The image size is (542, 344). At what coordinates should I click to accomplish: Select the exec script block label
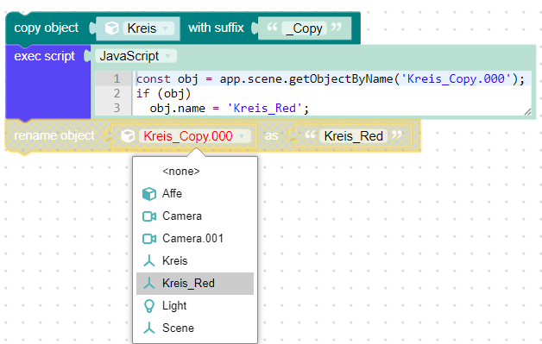[44, 56]
